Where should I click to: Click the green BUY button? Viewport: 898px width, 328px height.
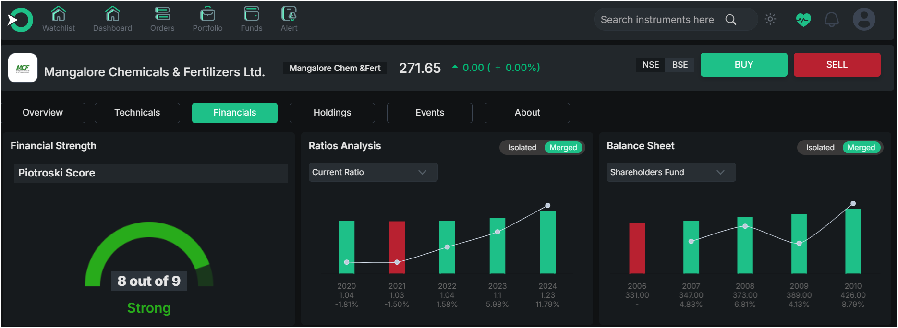(744, 65)
